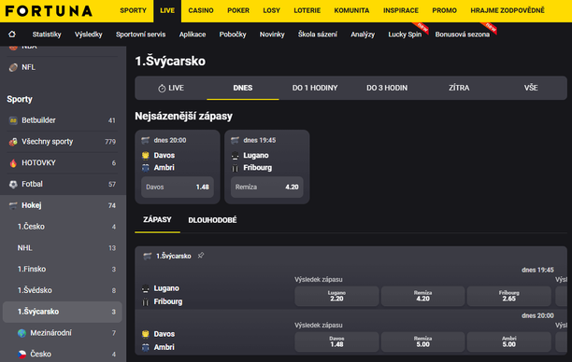Click the NFL football icon
This screenshot has width=572, height=362.
pos(13,67)
